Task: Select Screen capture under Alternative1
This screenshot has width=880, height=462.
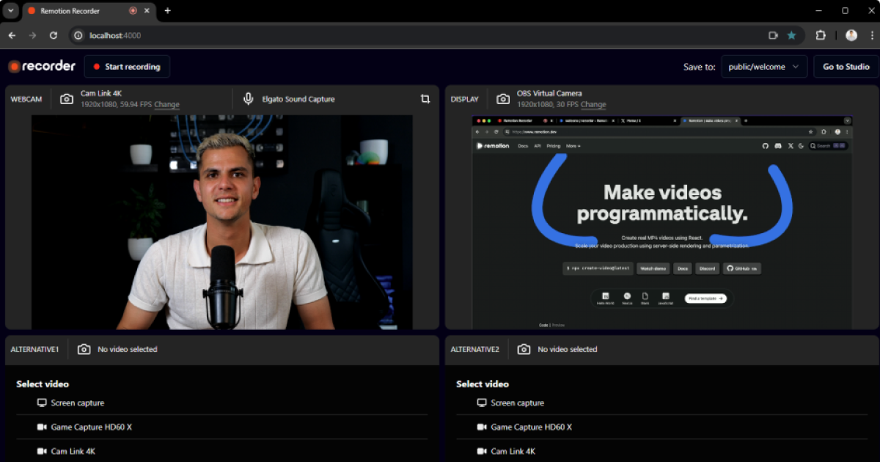Action: tap(77, 403)
